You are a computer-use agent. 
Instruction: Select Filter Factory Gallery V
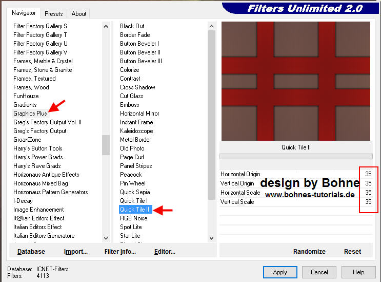[41, 52]
